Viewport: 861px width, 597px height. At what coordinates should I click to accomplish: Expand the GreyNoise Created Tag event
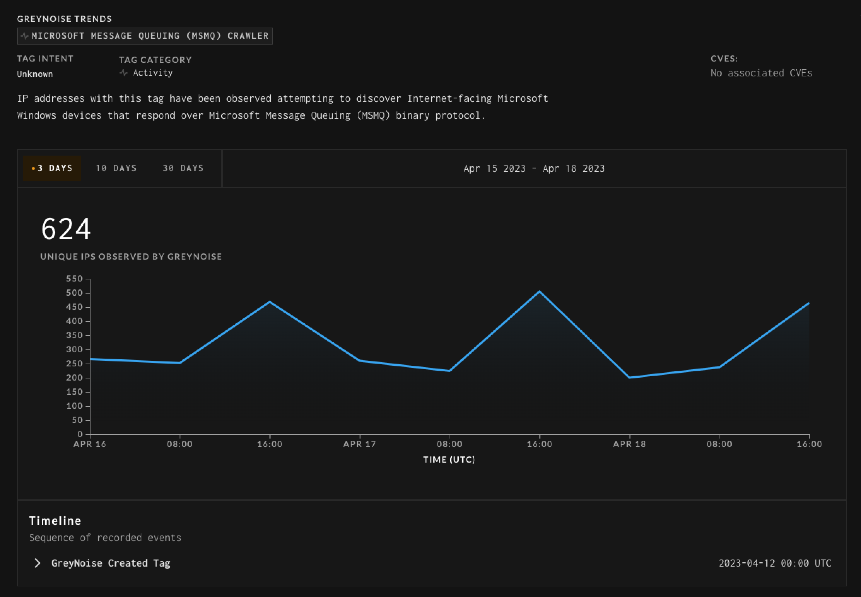pyautogui.click(x=37, y=563)
